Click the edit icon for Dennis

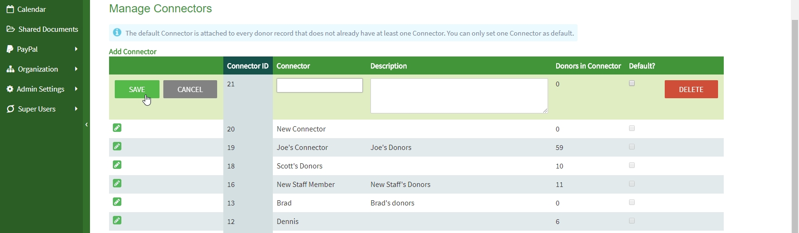(117, 220)
